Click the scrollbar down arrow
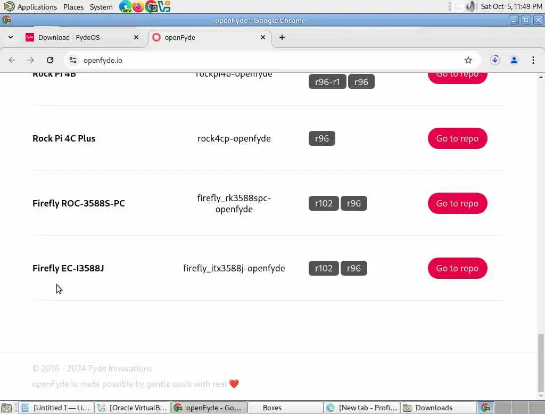 click(541, 396)
